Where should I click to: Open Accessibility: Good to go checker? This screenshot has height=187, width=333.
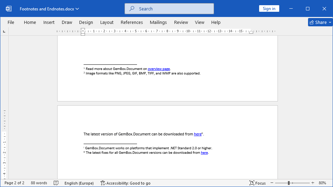[125, 183]
